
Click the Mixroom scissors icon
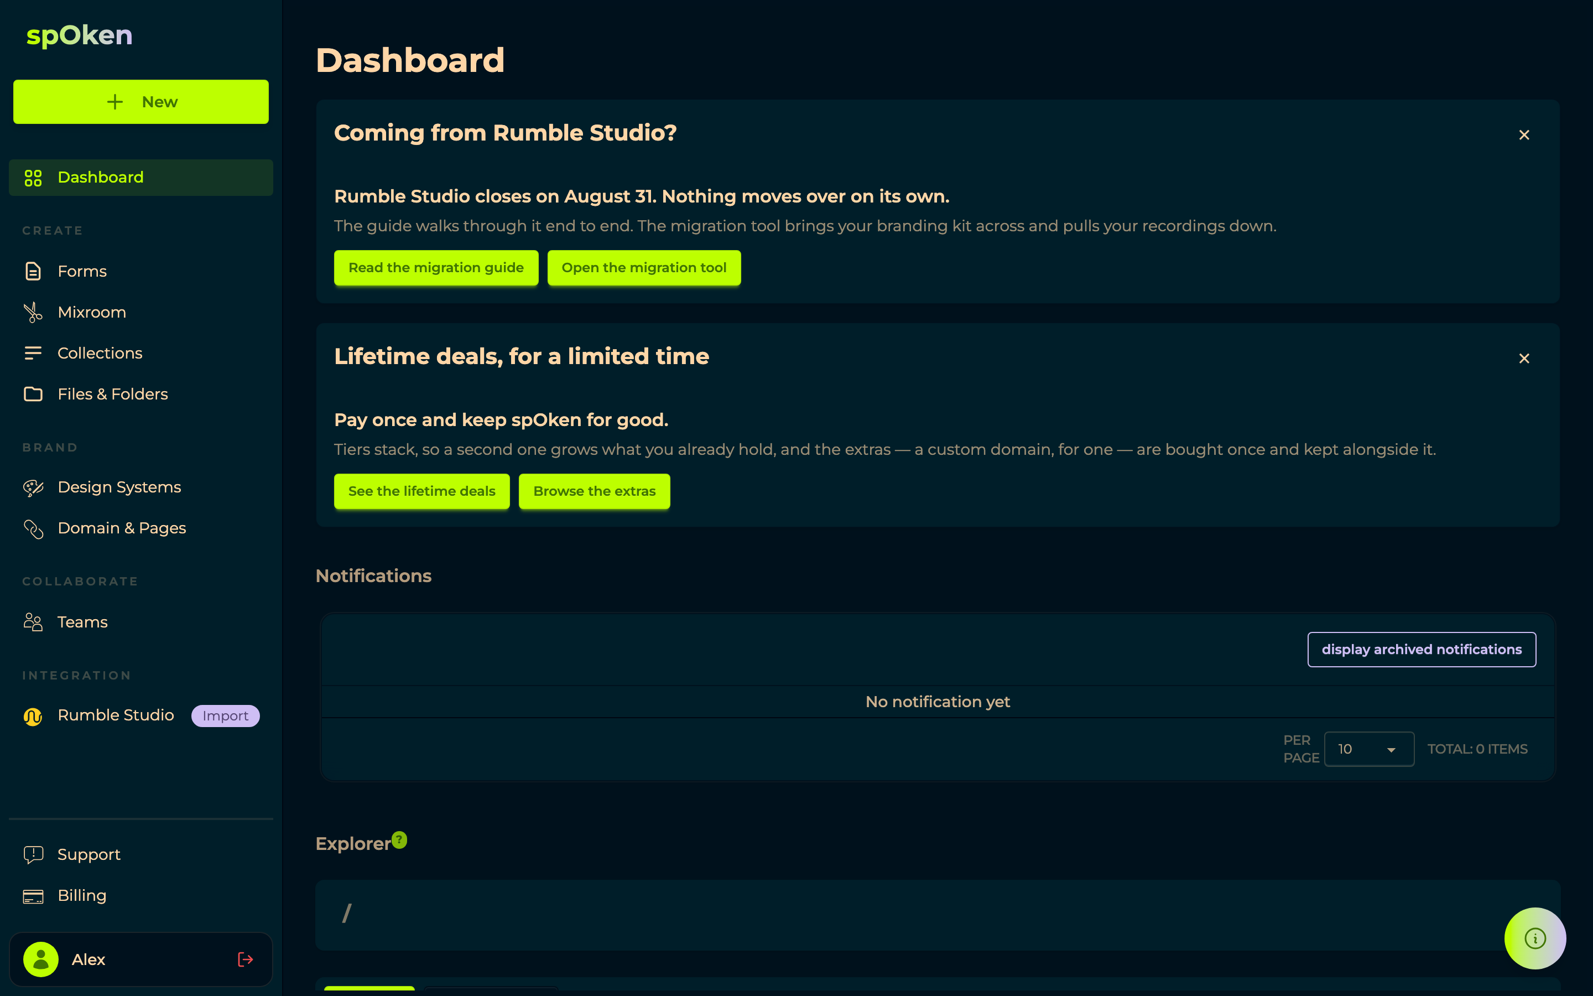[x=33, y=312]
